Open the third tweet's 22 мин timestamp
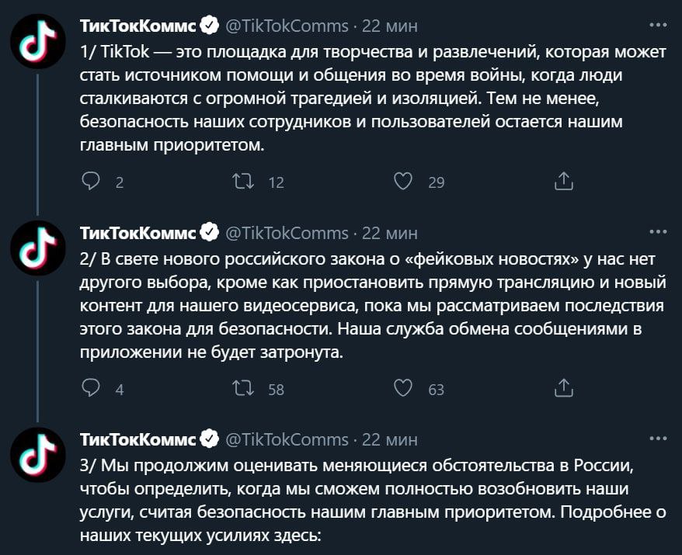682x555 pixels. tap(390, 439)
